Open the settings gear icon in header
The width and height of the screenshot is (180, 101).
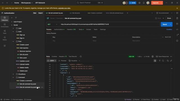pos(139,3)
